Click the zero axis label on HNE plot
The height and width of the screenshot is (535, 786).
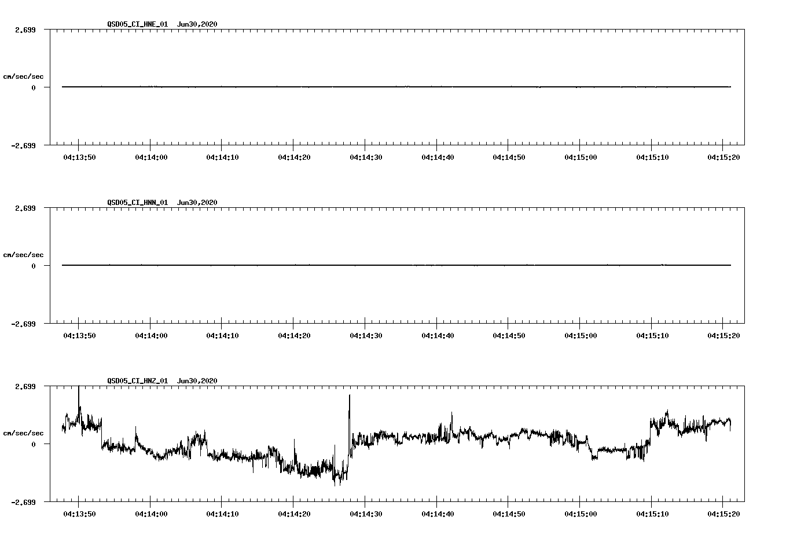(34, 87)
